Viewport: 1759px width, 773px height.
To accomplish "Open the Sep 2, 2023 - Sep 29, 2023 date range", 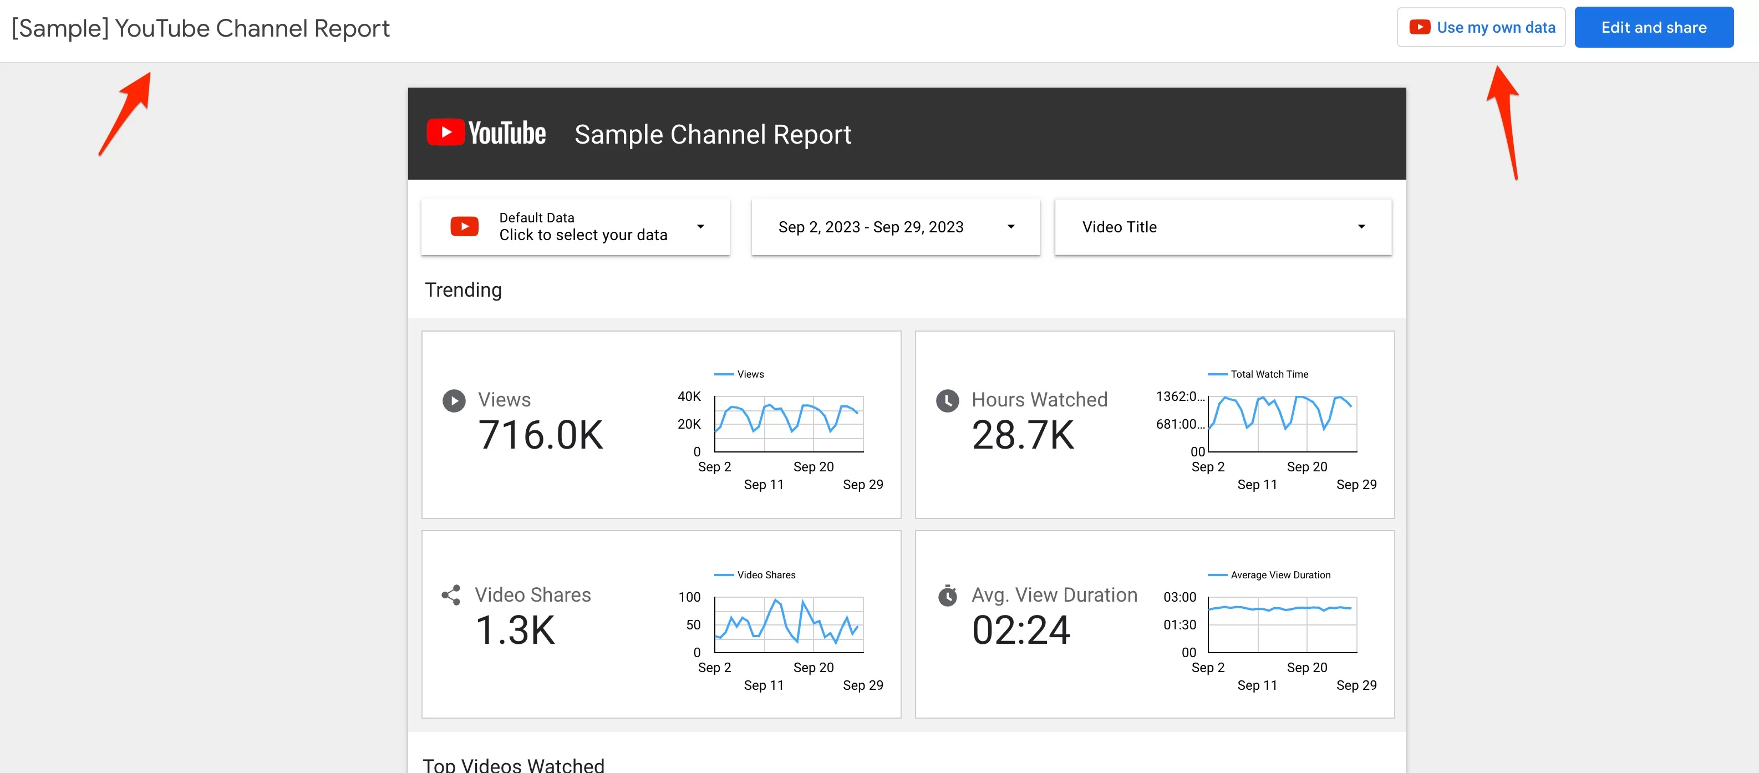I will [895, 227].
